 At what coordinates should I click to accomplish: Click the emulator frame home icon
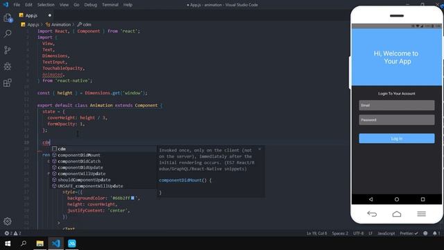(397, 214)
